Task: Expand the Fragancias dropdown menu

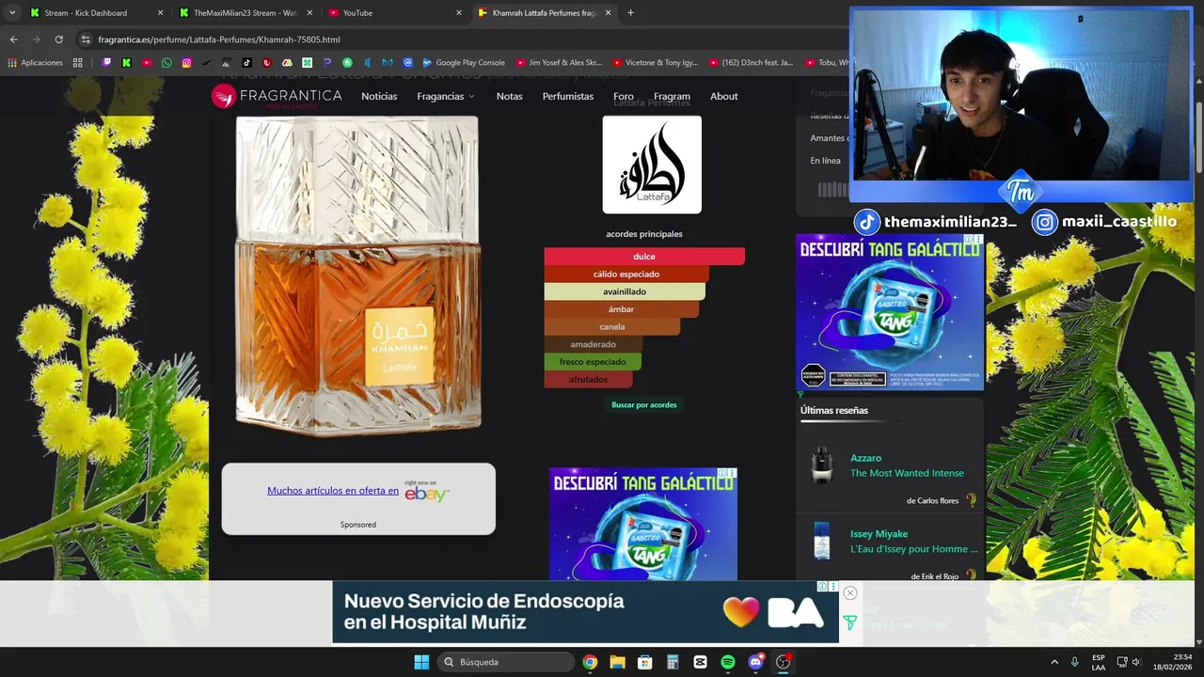Action: (446, 96)
